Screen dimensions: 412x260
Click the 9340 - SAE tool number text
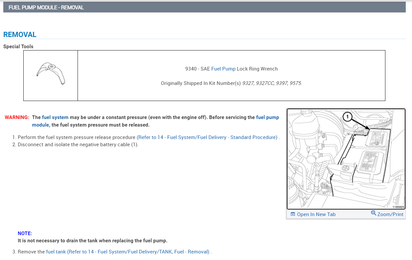point(197,69)
